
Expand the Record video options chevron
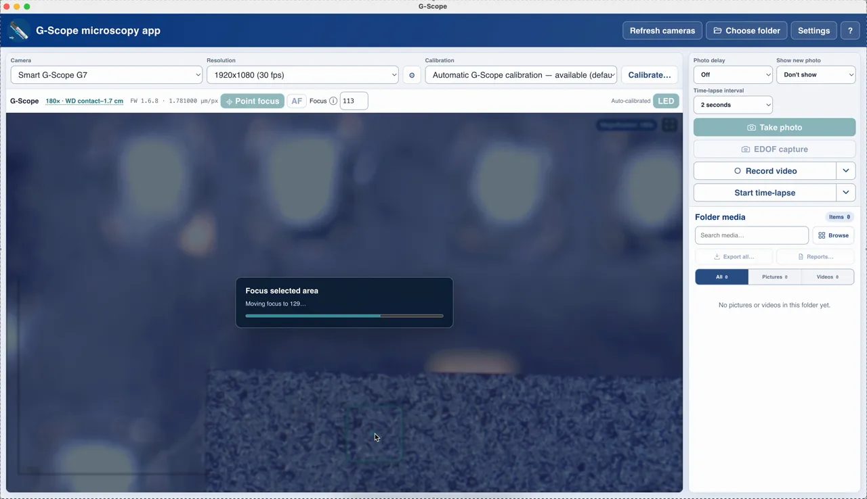846,171
